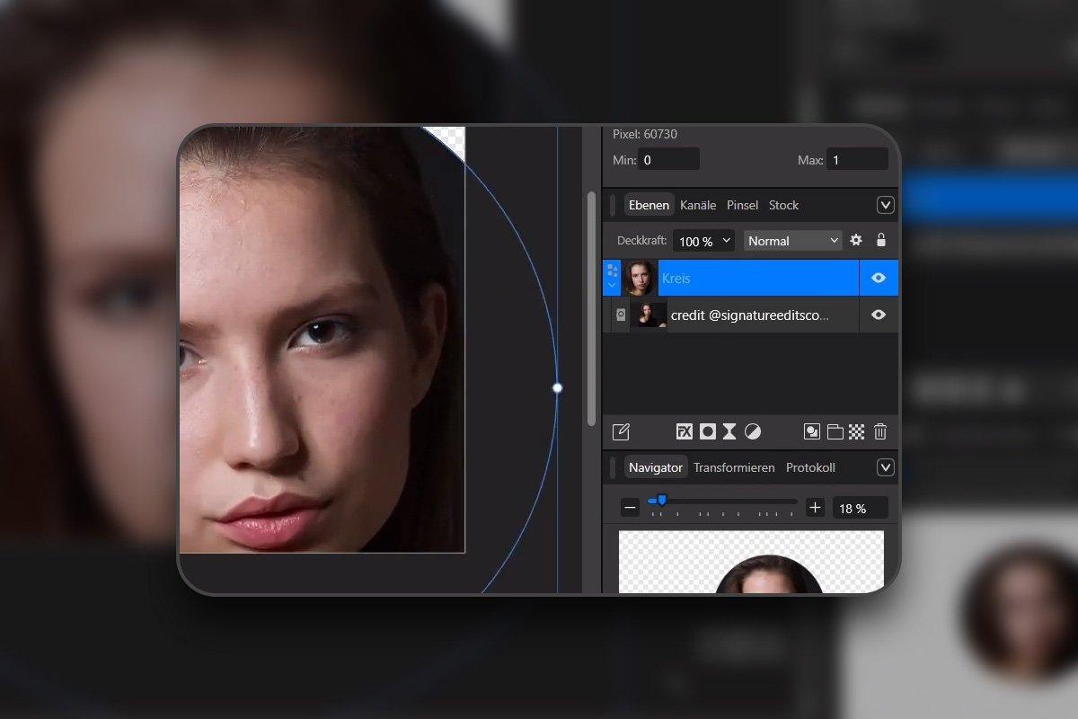Select the credit @signatureeditsco layer name
Viewport: 1078px width, 719px height.
click(750, 315)
